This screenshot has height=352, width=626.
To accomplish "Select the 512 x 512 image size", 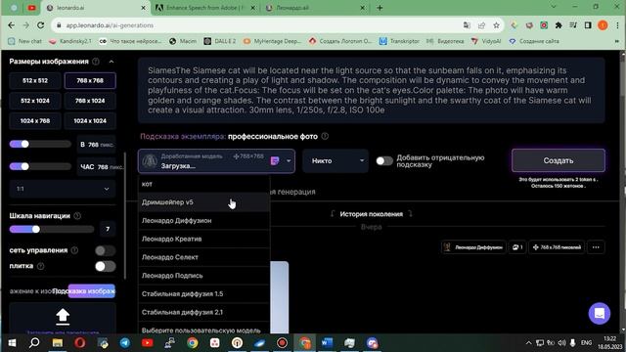I will 35,80.
